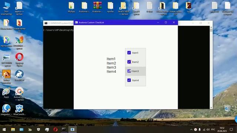
Task: Select the first Avalonia folder icon
Action: click(x=84, y=7)
